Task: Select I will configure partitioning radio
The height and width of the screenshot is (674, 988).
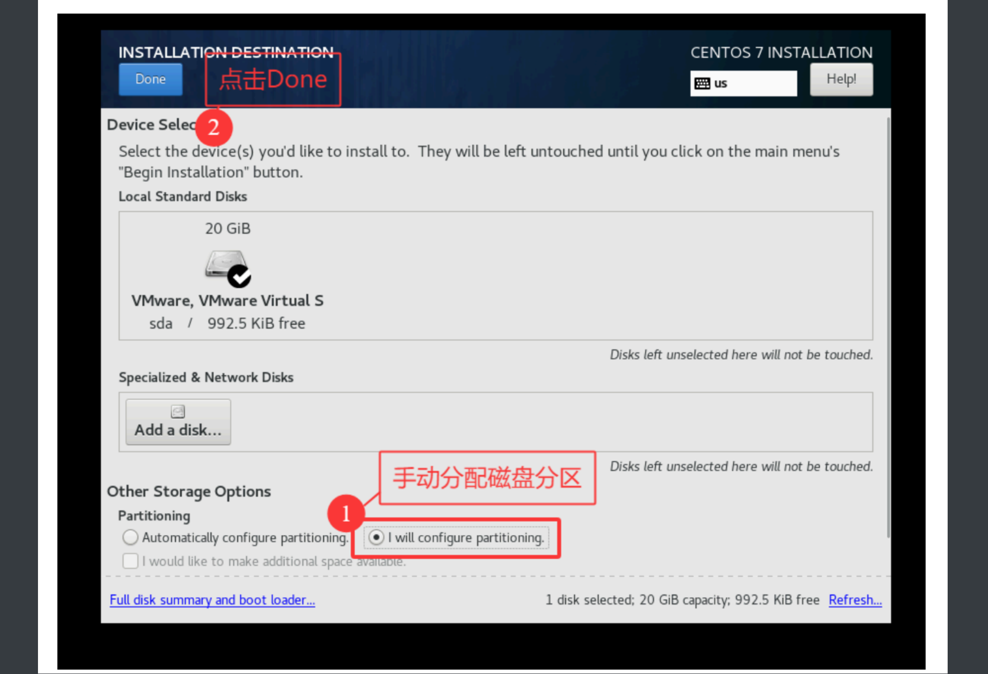Action: pos(376,537)
